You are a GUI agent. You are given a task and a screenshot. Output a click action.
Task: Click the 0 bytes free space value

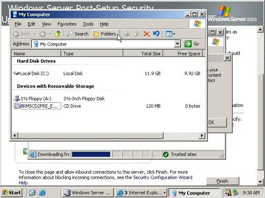point(193,106)
